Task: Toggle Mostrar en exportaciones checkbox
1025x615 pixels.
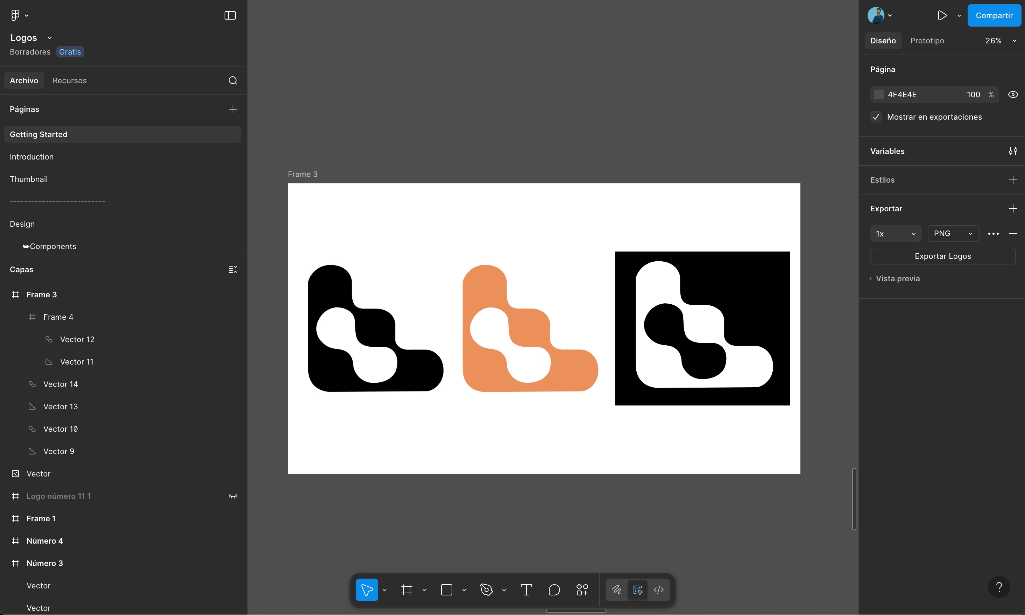Action: (x=876, y=117)
